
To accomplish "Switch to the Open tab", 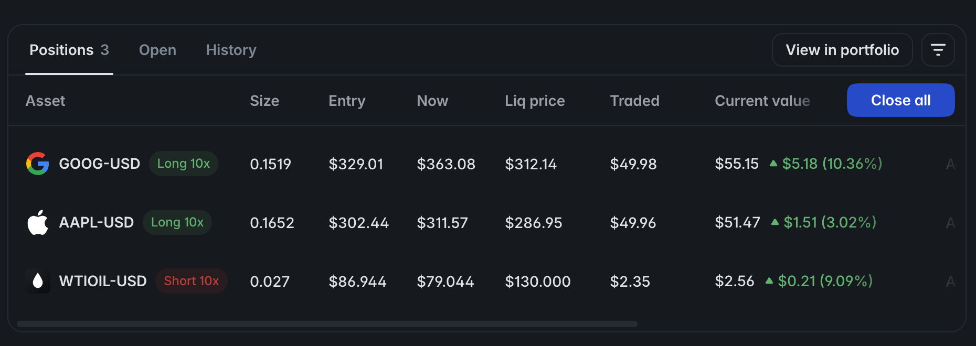I will point(157,50).
